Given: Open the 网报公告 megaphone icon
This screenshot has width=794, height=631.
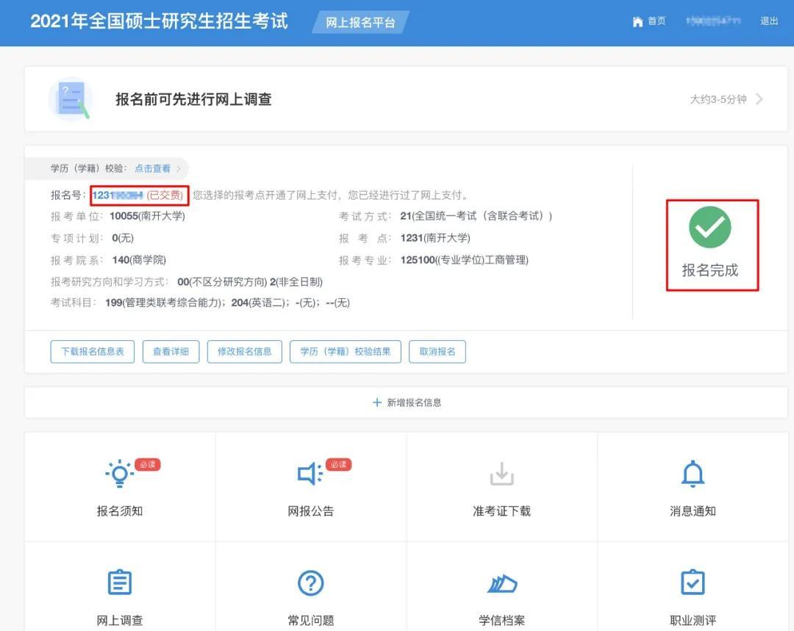Looking at the screenshot, I should 310,474.
